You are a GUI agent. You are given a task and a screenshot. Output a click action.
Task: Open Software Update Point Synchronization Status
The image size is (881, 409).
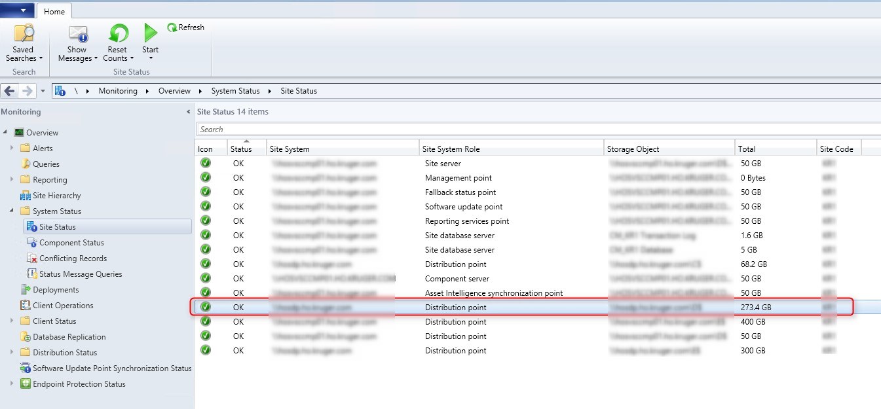tap(112, 368)
